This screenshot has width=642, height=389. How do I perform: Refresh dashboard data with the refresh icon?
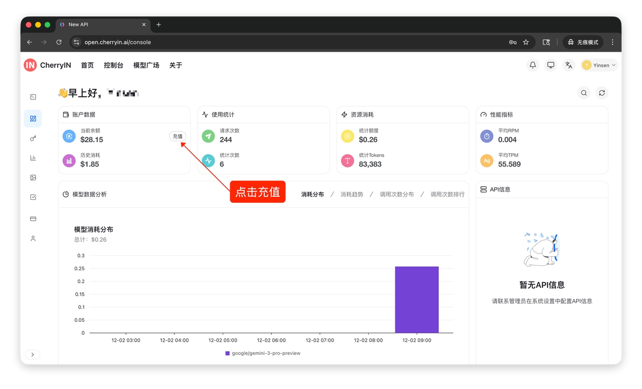pos(602,93)
